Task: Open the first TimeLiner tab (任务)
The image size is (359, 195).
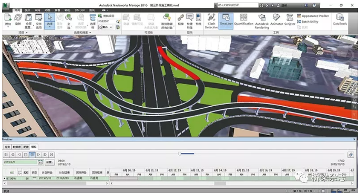Action: click(7, 147)
